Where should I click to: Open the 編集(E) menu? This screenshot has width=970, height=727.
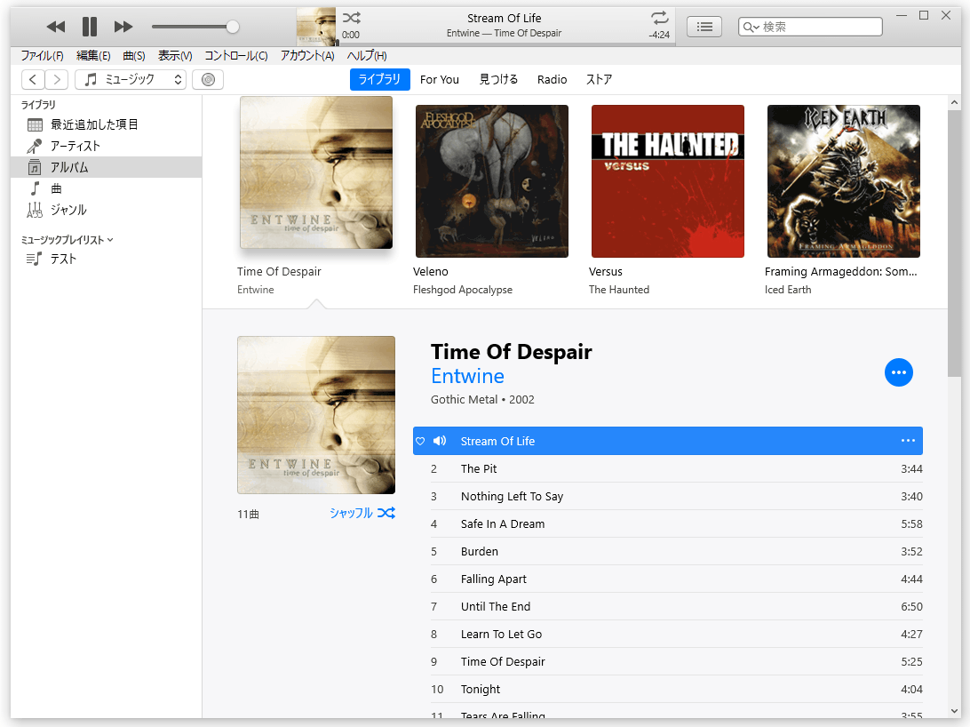point(93,56)
